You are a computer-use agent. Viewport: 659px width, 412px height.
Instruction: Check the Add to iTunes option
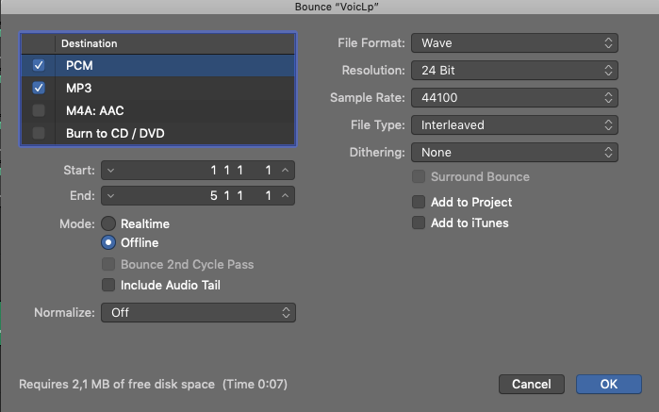(x=420, y=223)
